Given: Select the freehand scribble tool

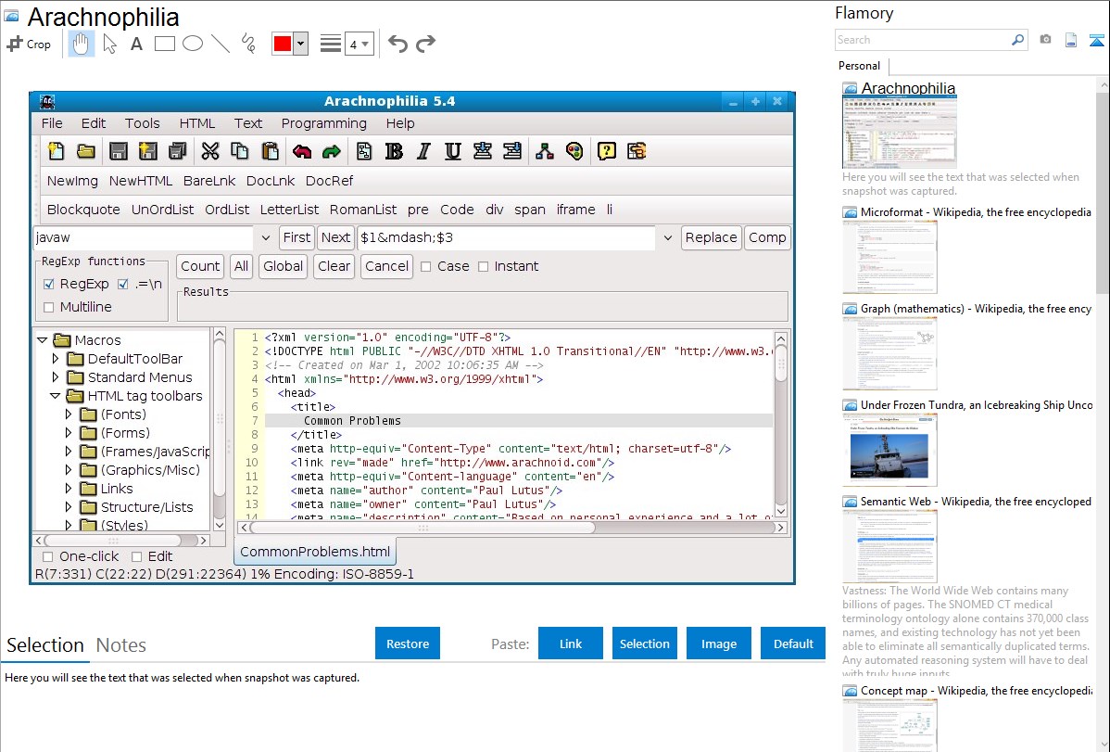Looking at the screenshot, I should click(248, 44).
